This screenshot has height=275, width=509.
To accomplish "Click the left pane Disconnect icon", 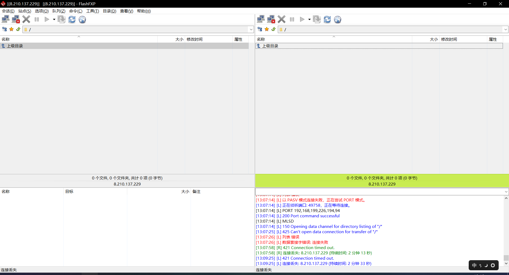I will 16,19.
